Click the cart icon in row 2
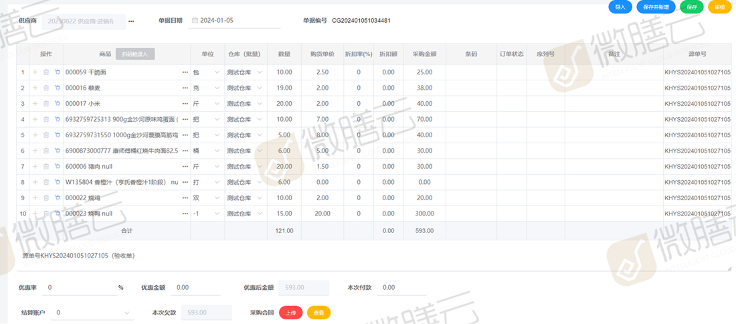736x324 pixels. pos(57,88)
